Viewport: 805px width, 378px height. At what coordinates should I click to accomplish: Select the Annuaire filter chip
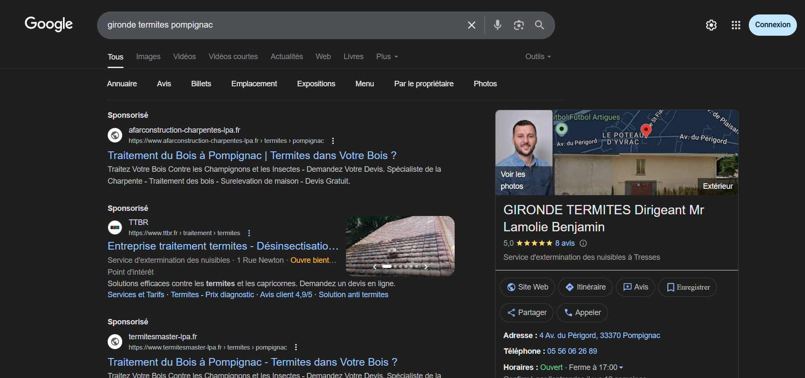pyautogui.click(x=122, y=84)
